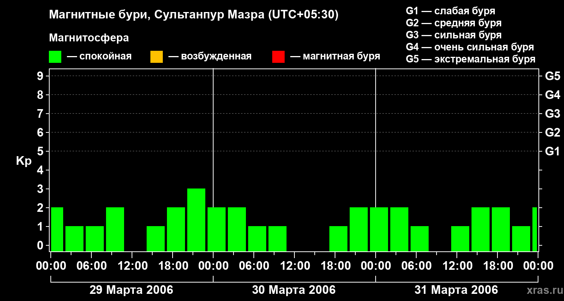Click the G4 label on the right axis
Screen dimensions: 564x301
point(552,95)
